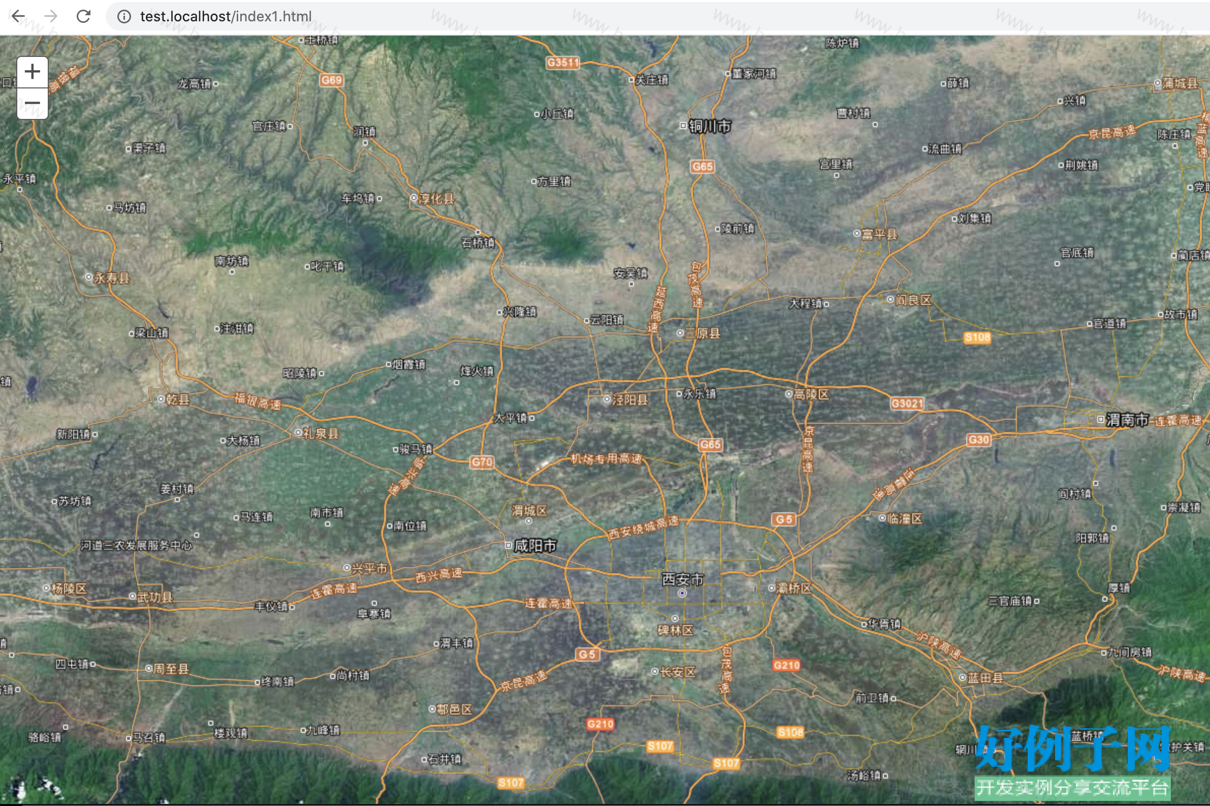1210x806 pixels.
Task: Click the G65 shield below 铜川市
Action: coord(702,167)
